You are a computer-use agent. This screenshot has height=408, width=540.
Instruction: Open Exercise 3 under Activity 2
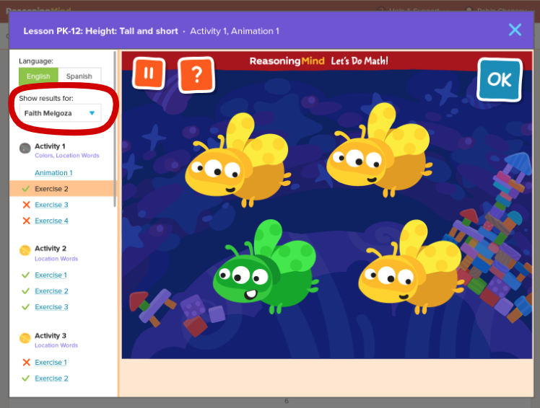[x=51, y=307]
